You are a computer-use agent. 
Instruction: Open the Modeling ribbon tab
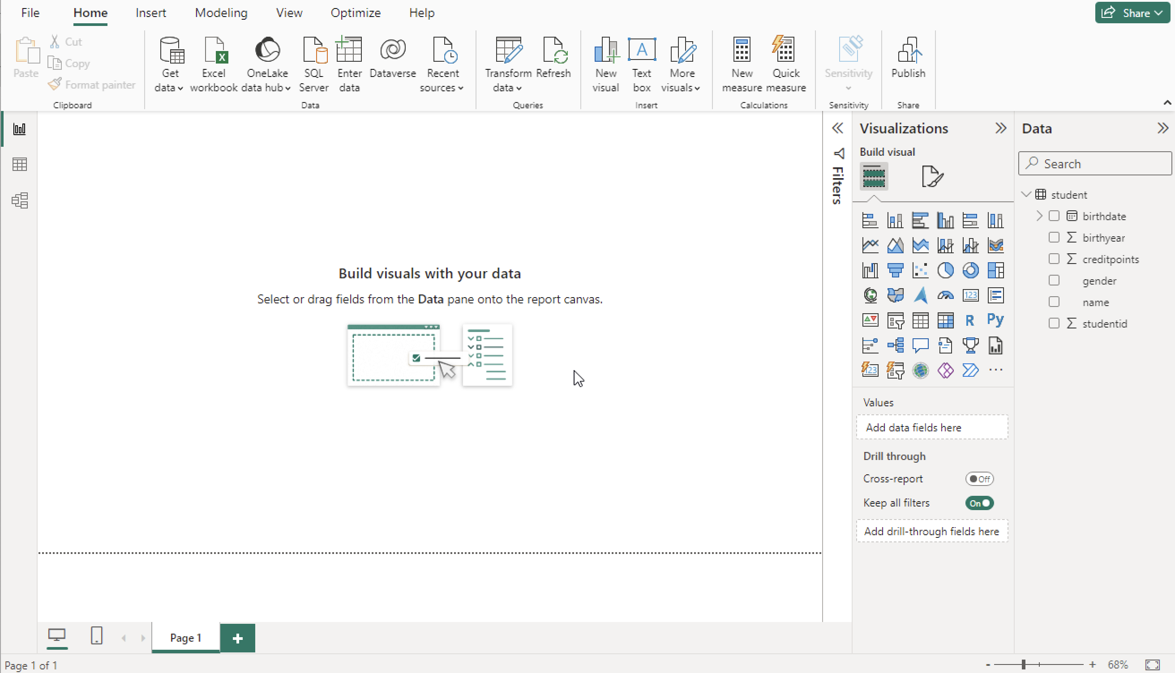221,13
